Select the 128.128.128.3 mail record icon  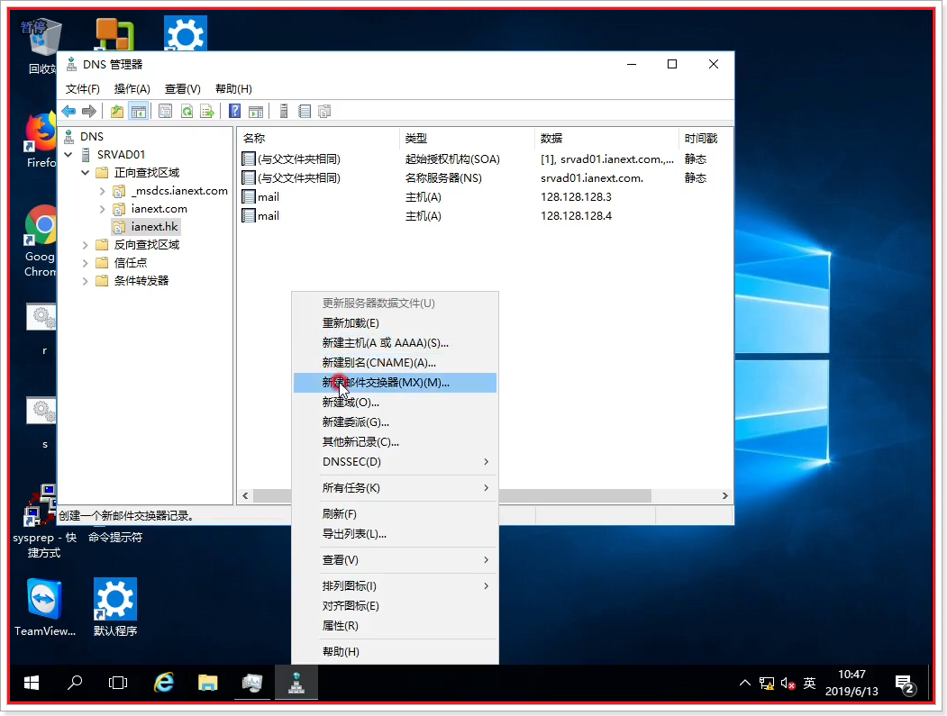click(248, 197)
